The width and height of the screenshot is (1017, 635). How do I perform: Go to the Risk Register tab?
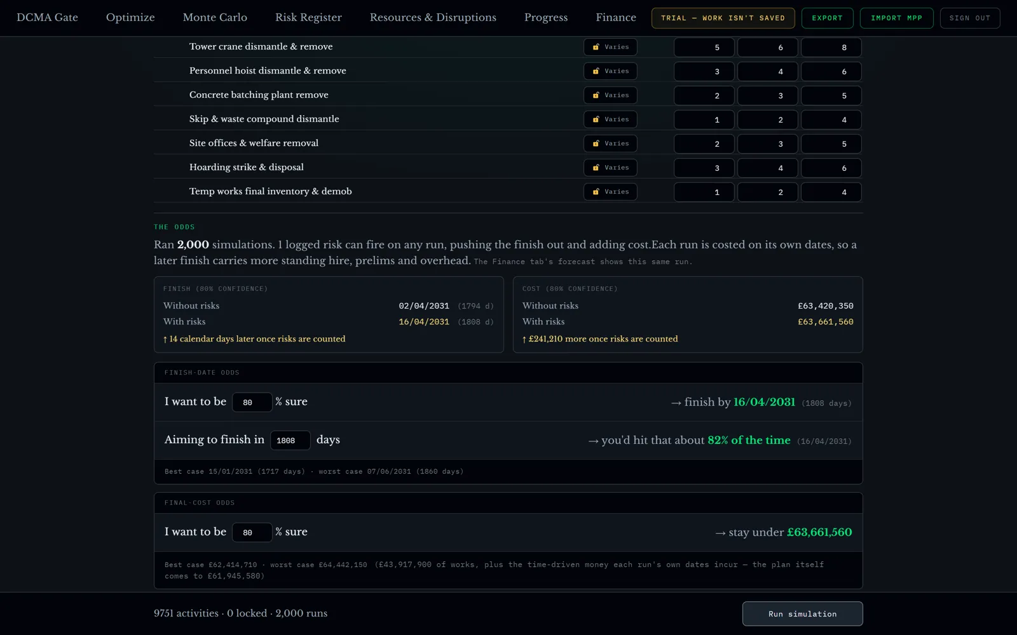click(308, 18)
